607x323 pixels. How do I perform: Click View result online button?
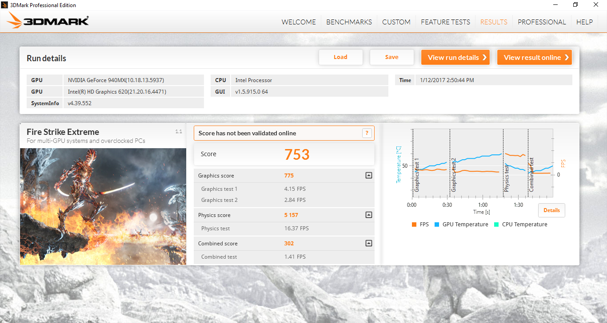[535, 57]
